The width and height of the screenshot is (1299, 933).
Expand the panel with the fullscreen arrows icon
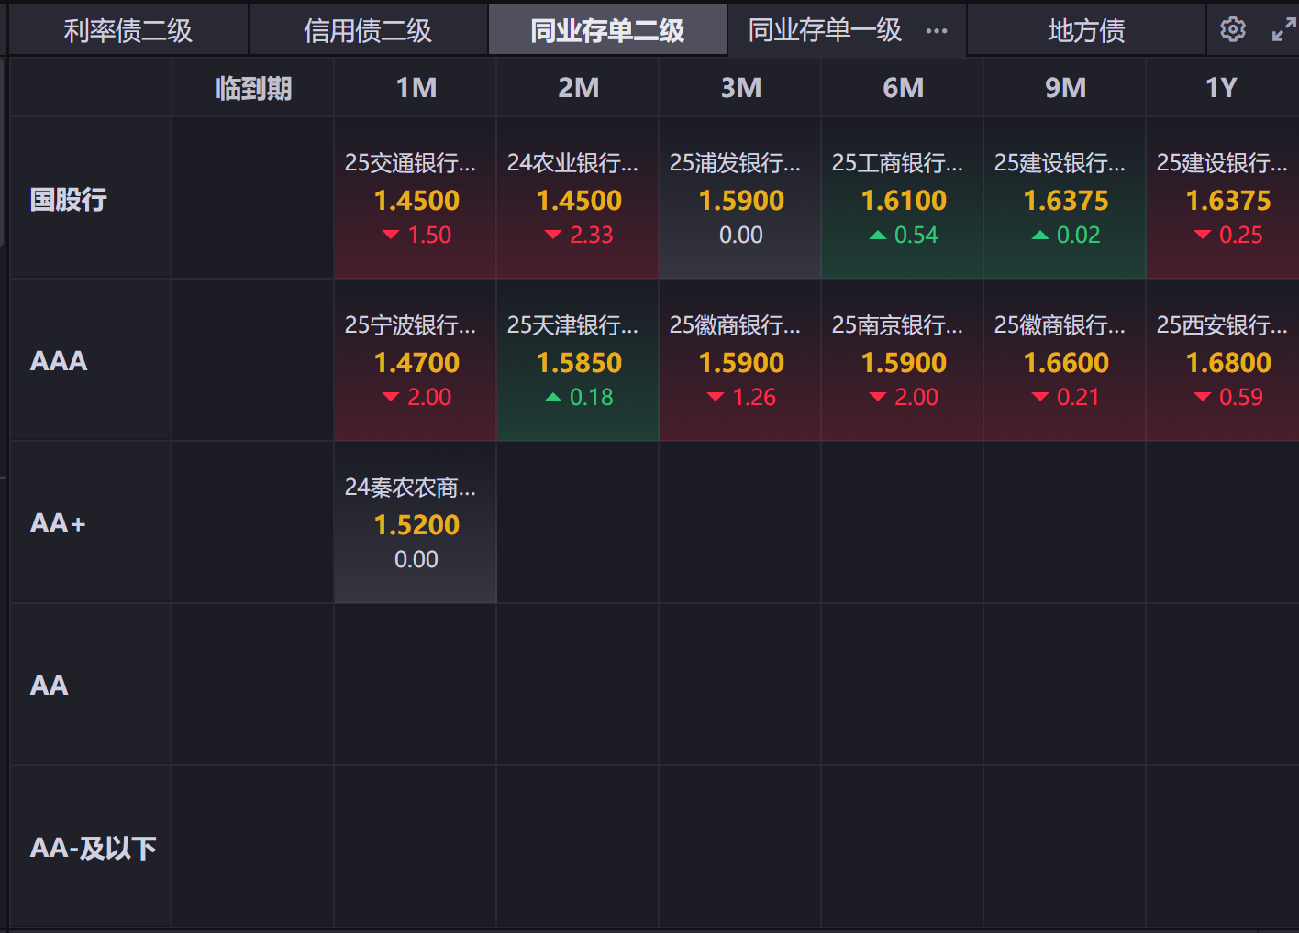coord(1283,30)
